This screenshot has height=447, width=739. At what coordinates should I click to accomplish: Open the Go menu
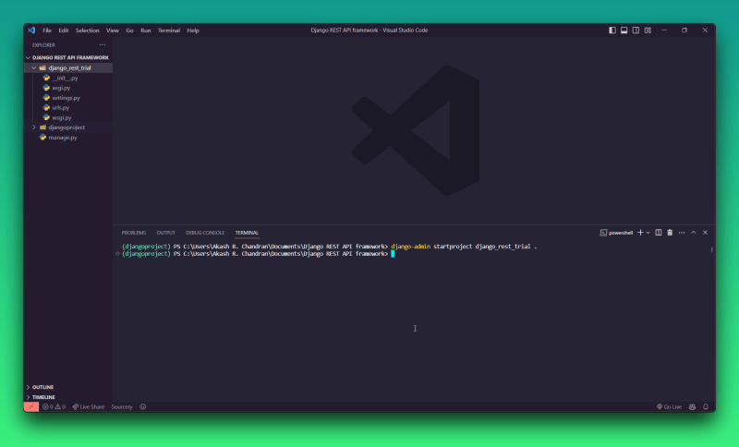pyautogui.click(x=129, y=30)
